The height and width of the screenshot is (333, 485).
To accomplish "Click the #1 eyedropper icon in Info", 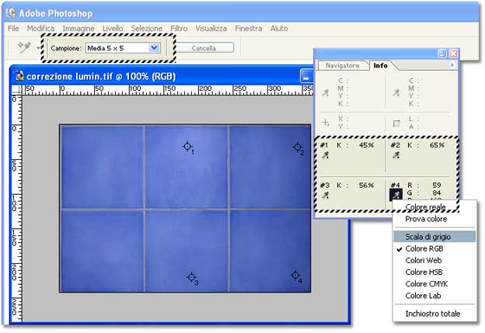I will 324,155.
